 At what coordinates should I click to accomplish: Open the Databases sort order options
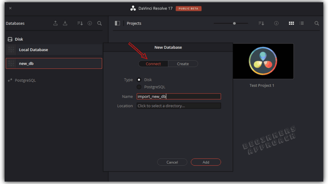point(80,23)
